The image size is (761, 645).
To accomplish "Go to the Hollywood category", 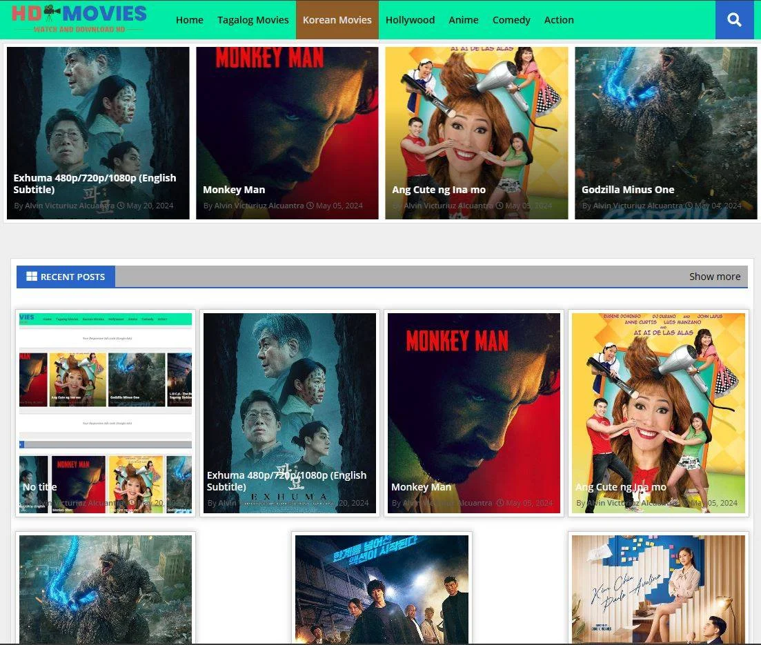I will (410, 20).
